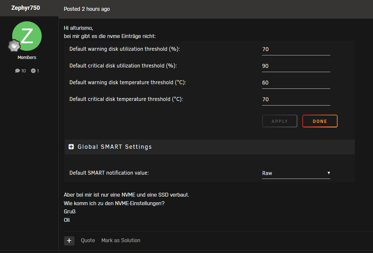Image resolution: width=373 pixels, height=253 pixels.
Task: Click warning disk utilization threshold field
Action: point(296,50)
